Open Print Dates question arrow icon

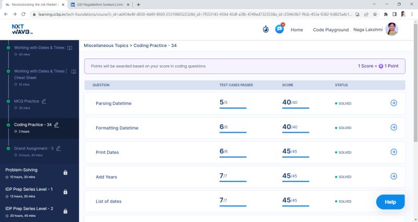tap(393, 152)
